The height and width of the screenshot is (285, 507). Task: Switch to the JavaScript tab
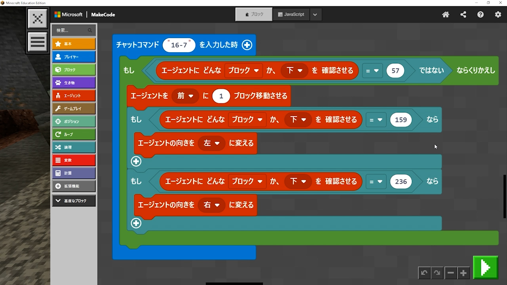[291, 14]
